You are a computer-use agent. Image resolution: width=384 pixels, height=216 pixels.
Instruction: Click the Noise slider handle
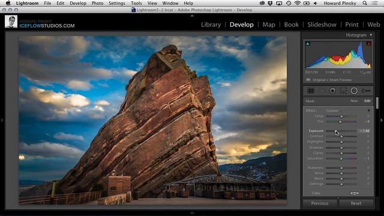(341, 173)
